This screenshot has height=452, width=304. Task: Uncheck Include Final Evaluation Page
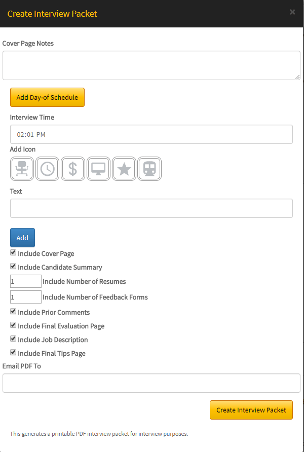click(x=13, y=325)
